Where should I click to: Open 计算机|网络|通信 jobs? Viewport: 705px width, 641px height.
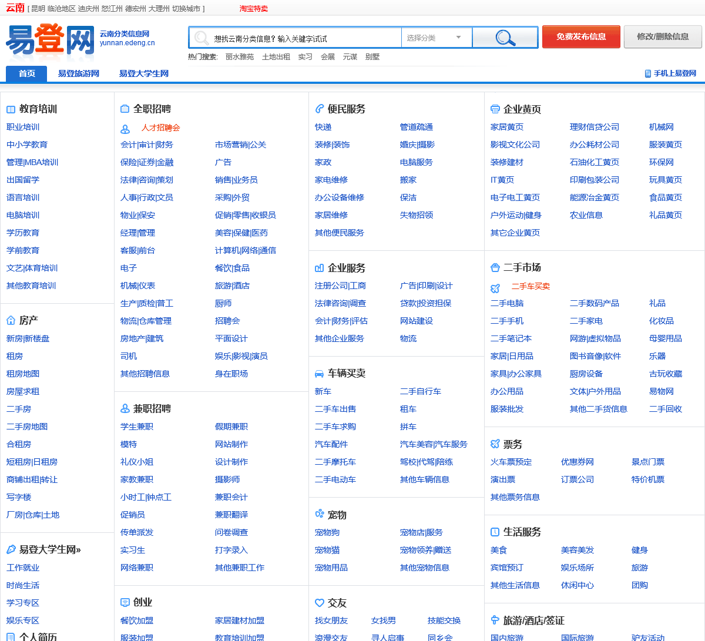pos(246,250)
